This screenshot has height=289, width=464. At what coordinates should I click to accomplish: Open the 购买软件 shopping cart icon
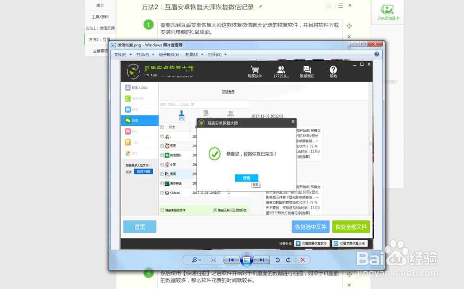255,71
